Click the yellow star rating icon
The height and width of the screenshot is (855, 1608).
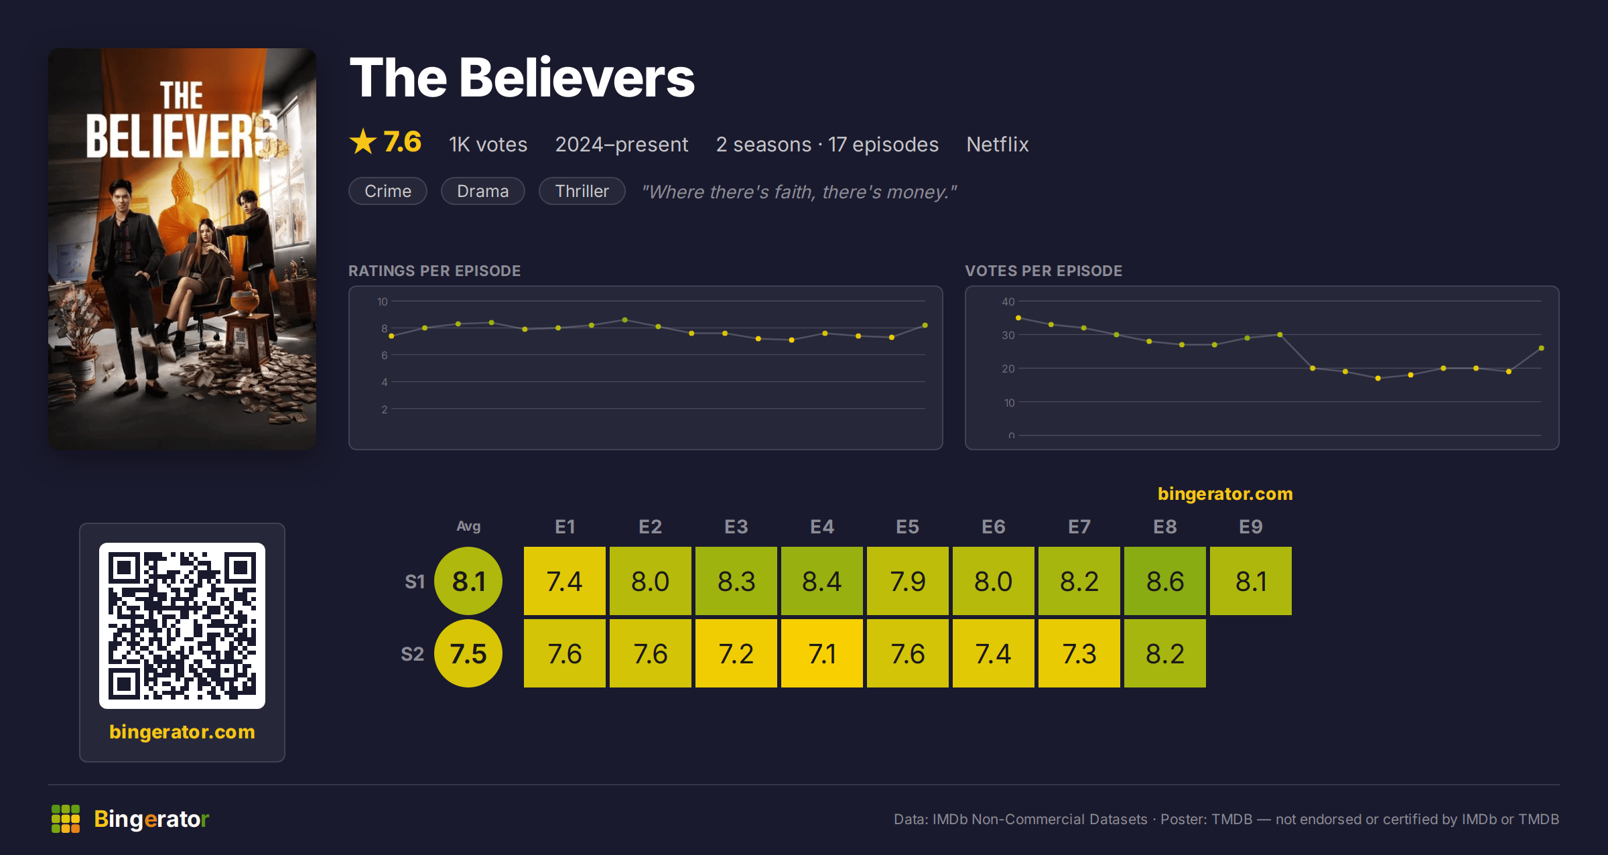(x=363, y=141)
